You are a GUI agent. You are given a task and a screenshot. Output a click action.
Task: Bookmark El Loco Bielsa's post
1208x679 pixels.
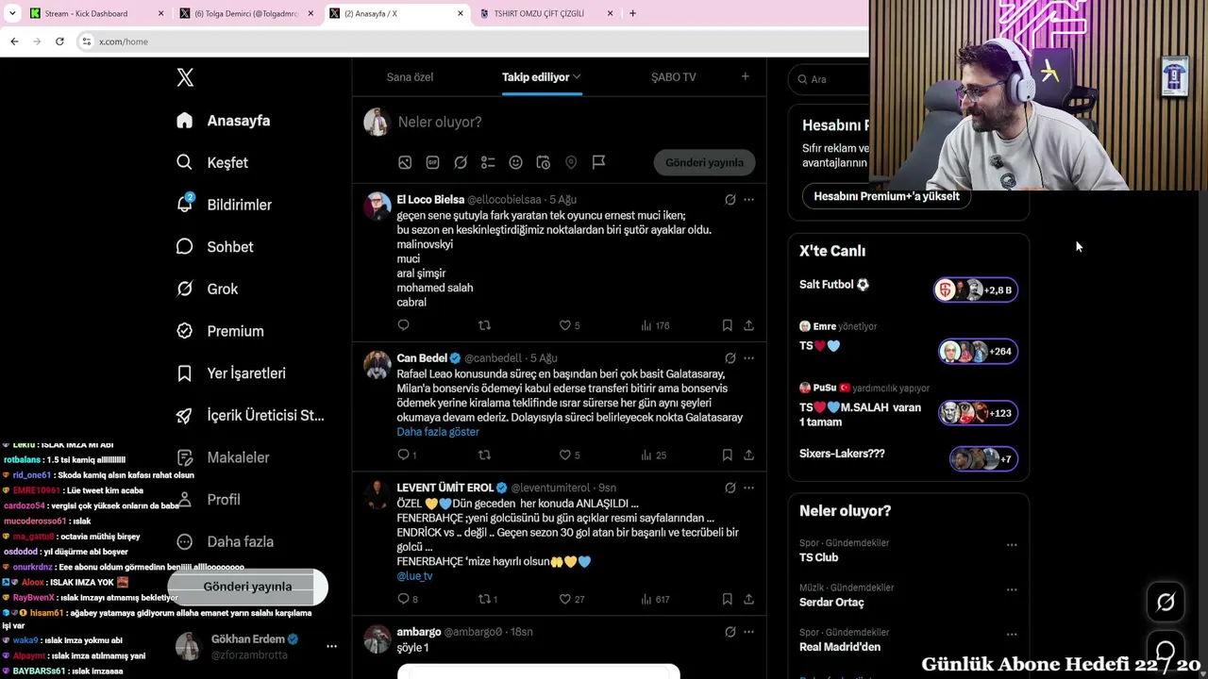pos(727,325)
